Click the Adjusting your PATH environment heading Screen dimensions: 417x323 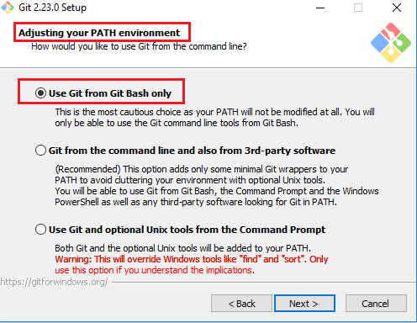99,33
